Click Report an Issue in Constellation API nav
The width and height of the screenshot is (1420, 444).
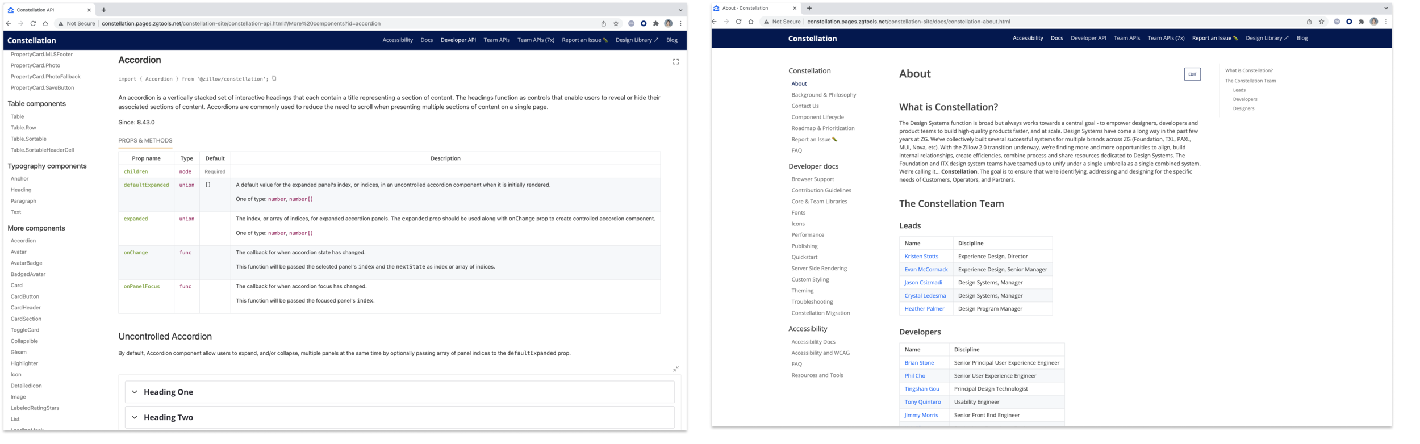(x=584, y=40)
